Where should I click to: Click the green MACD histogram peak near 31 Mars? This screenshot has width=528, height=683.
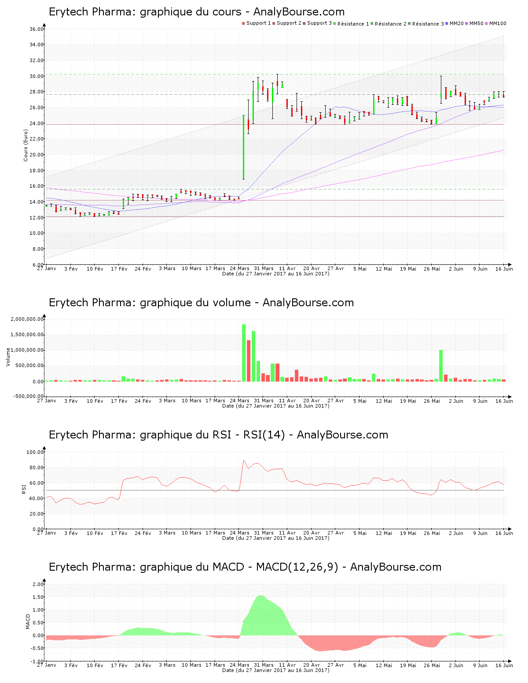(261, 615)
